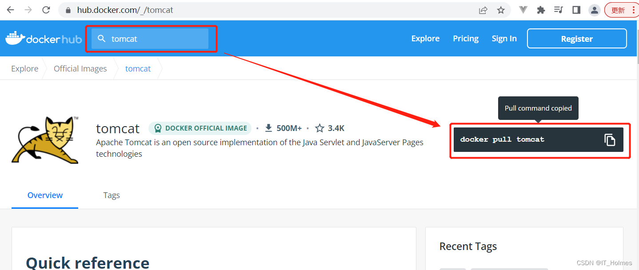Image resolution: width=639 pixels, height=270 pixels.
Task: Bookmark page with star icon
Action: click(x=501, y=10)
